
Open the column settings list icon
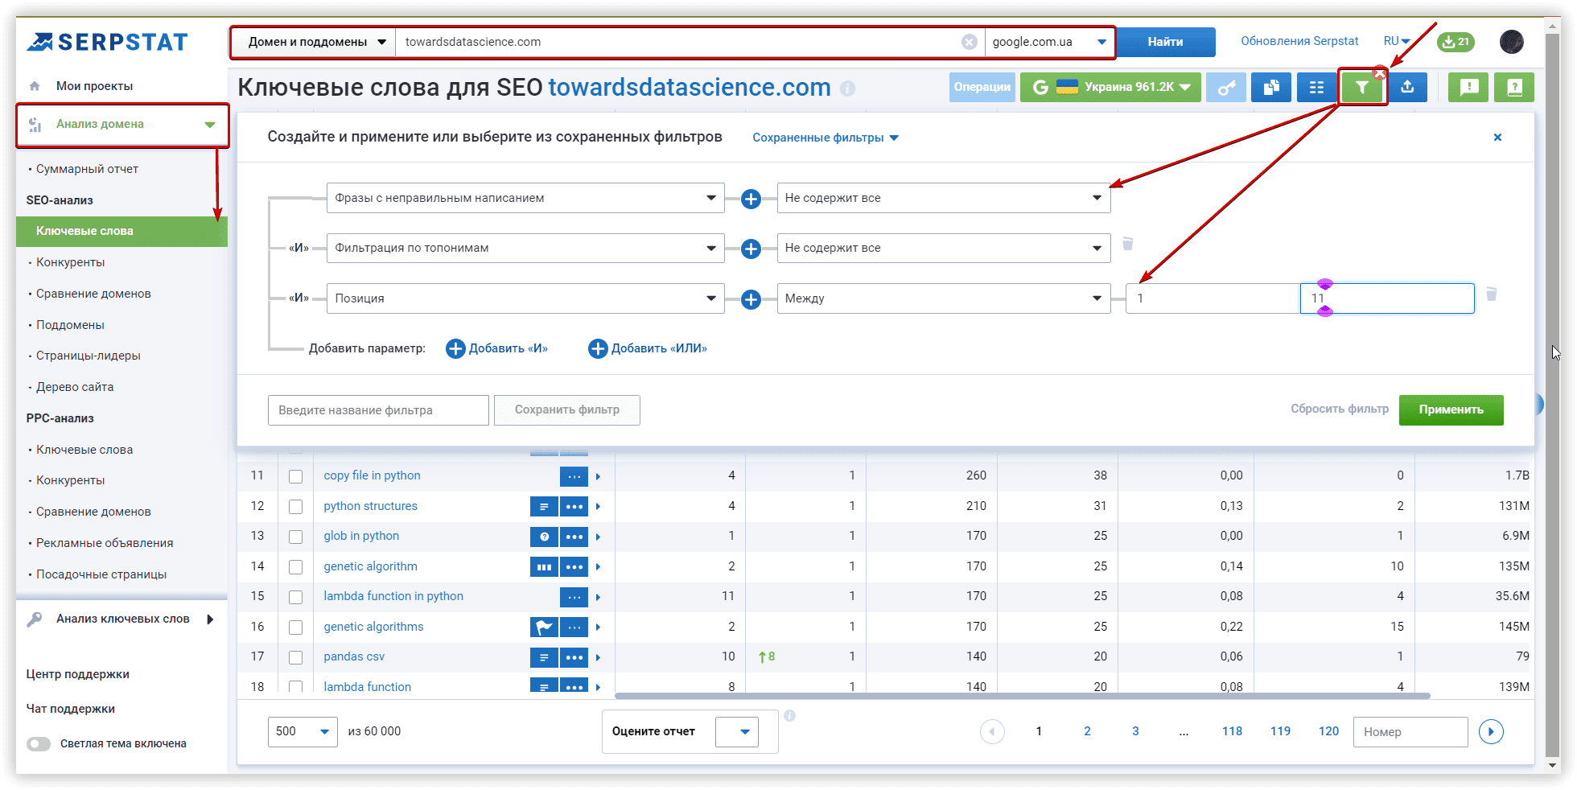(1316, 88)
